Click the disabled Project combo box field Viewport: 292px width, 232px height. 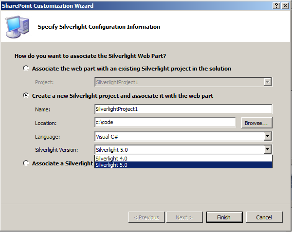[183, 82]
